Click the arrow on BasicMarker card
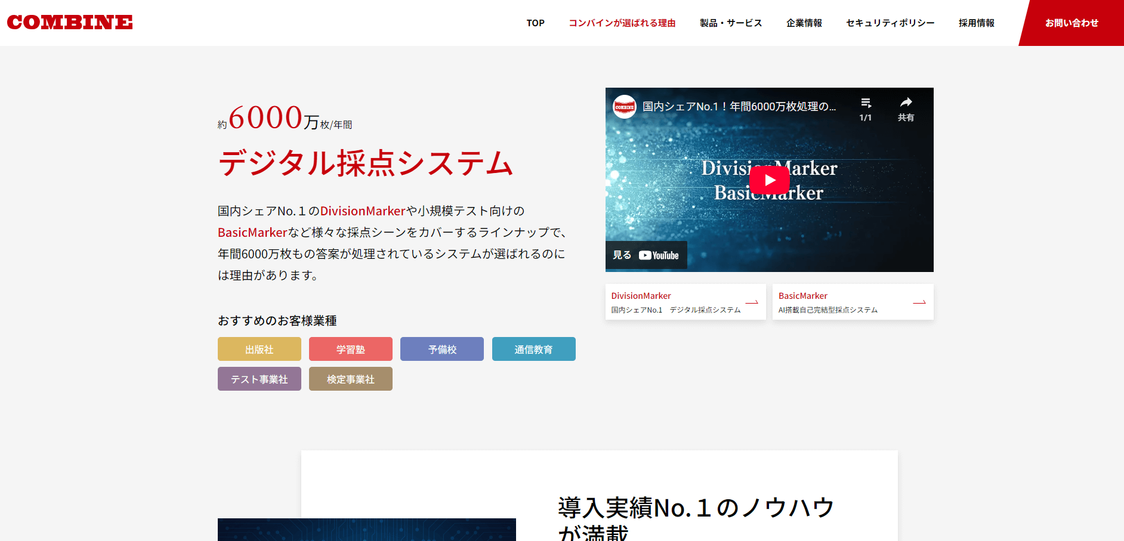The image size is (1124, 541). tap(919, 302)
